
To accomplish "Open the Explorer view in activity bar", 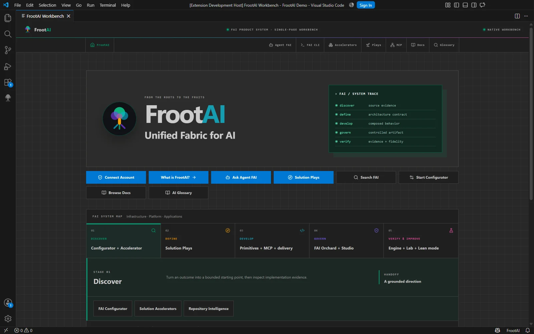I will (8, 18).
